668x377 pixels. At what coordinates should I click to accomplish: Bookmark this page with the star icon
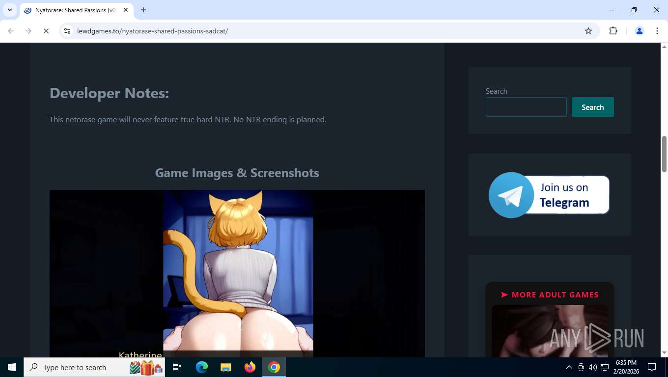588,31
